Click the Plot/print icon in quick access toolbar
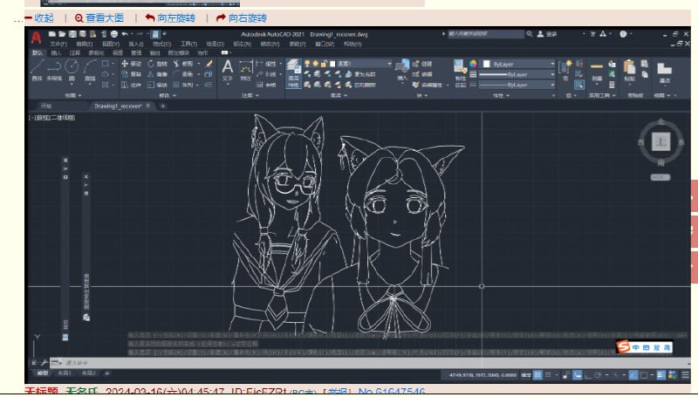 pos(114,34)
